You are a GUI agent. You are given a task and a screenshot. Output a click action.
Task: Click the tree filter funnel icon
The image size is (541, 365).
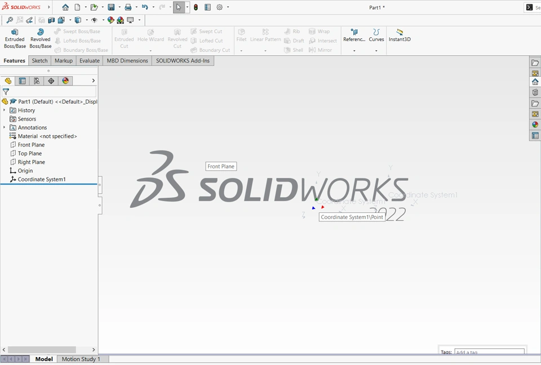pos(6,92)
